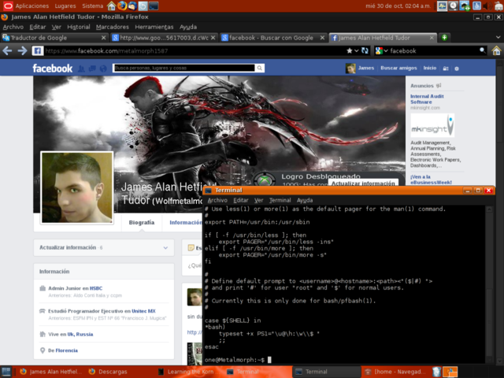Image resolution: width=504 pixels, height=378 pixels.
Task: Open Facebook messages icon
Action: 92,69
